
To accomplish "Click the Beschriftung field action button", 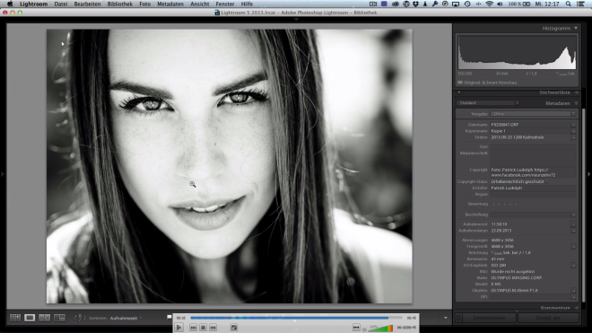I will pos(573,215).
